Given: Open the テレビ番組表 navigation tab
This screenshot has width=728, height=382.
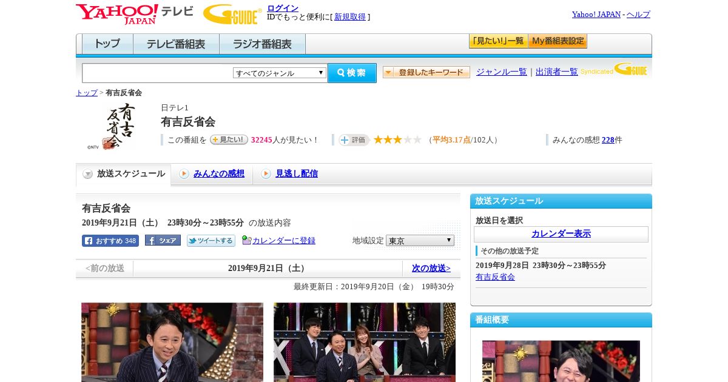Looking at the screenshot, I should pyautogui.click(x=176, y=44).
